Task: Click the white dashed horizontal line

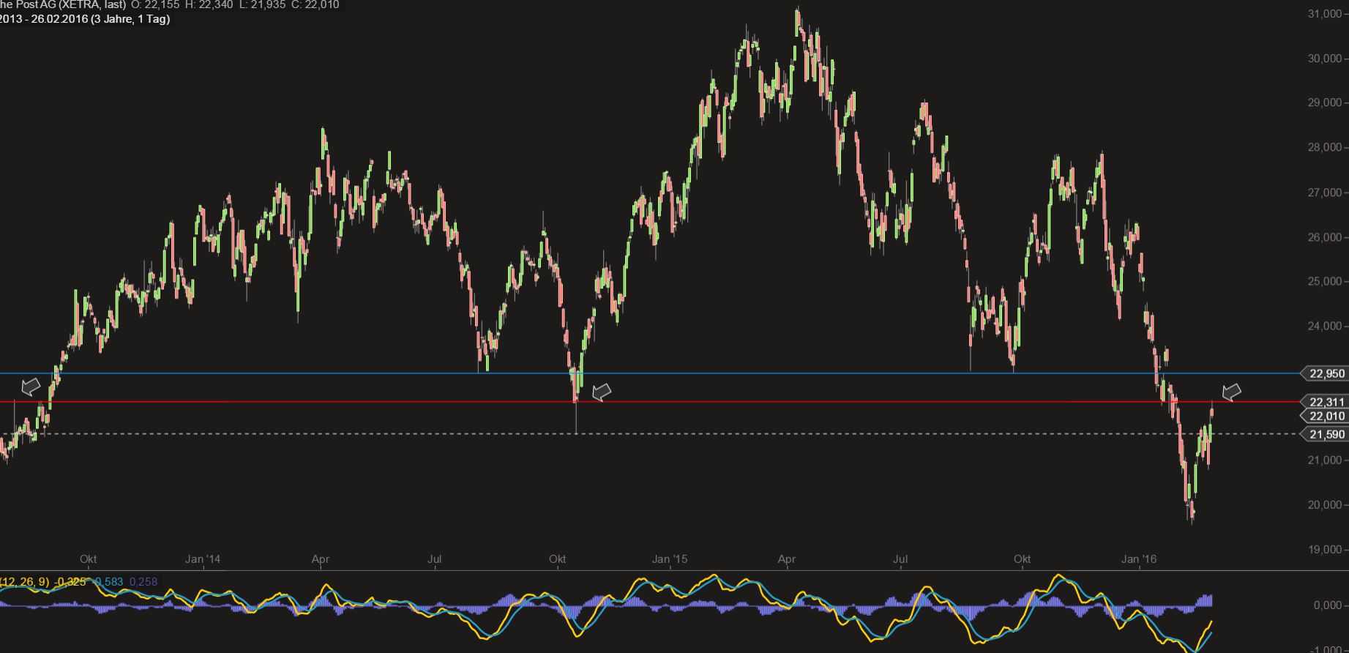Action: pyautogui.click(x=650, y=434)
